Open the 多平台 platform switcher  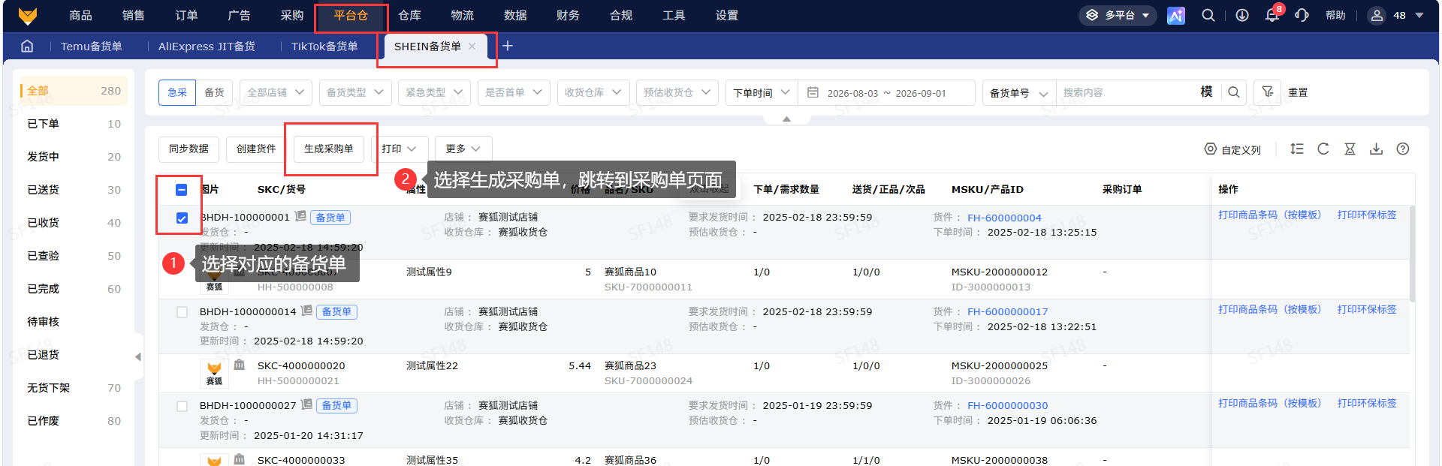coord(1119,15)
